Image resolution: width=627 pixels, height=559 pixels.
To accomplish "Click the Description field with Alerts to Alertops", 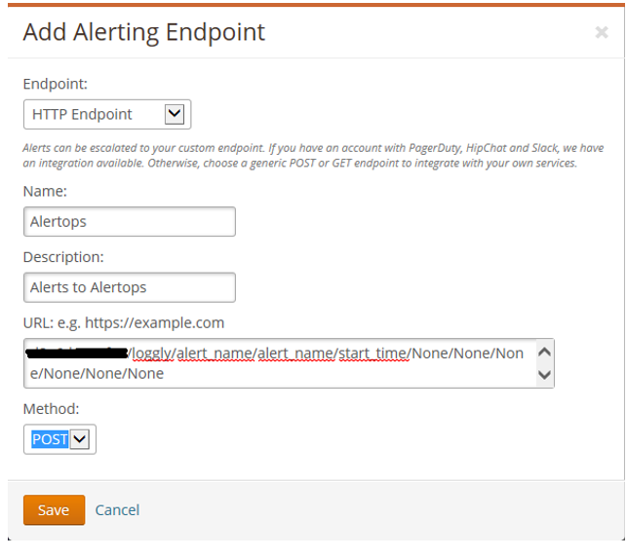I will tap(129, 287).
